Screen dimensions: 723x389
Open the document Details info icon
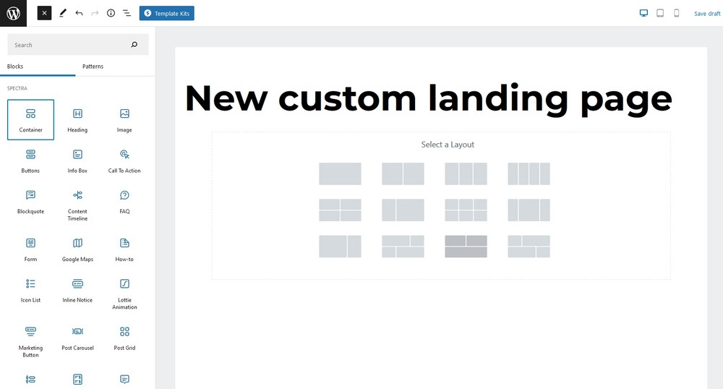[111, 13]
